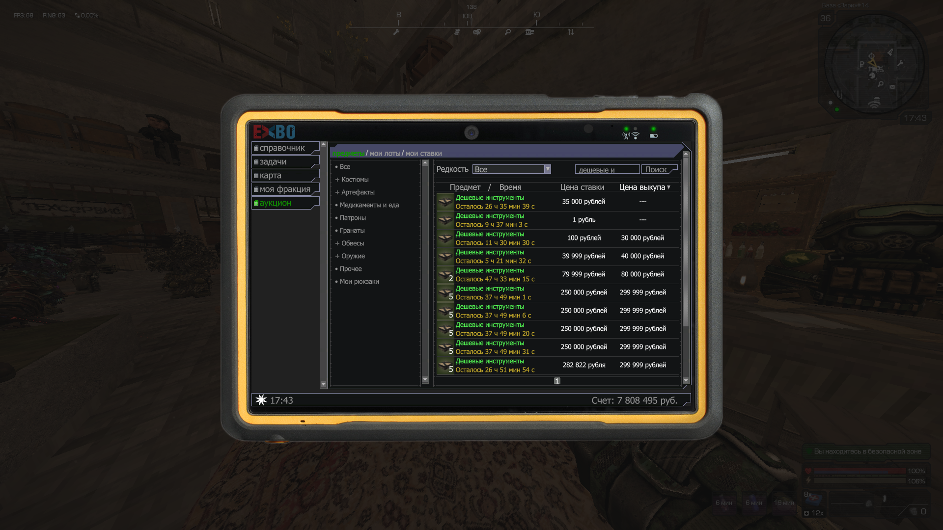Switch to the мои лоты tab
Viewport: 943px width, 530px height.
pos(385,154)
